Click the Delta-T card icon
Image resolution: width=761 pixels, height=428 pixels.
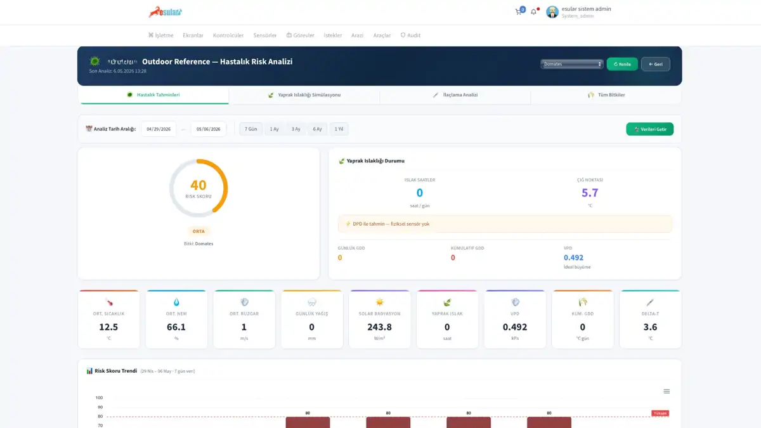coord(650,302)
